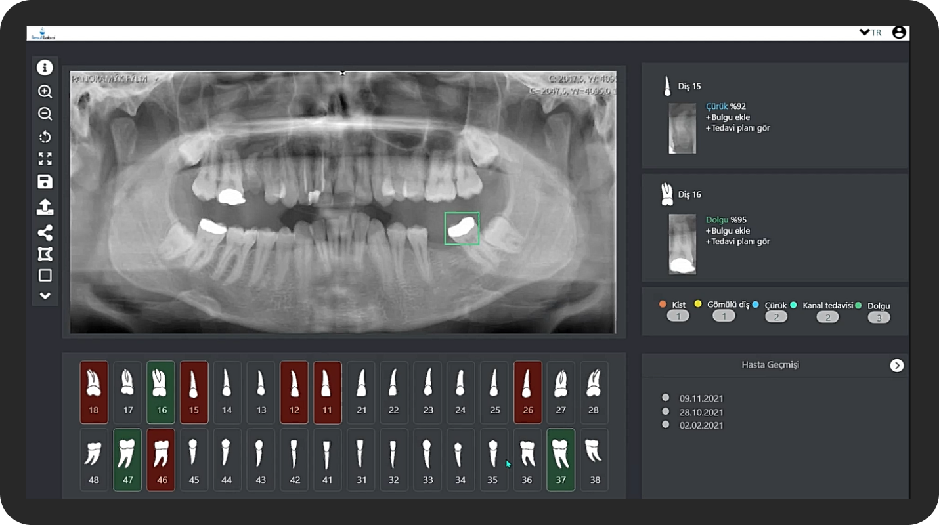Open Tedavi planı gör for Diş 16
This screenshot has height=525, width=939.
tap(737, 241)
